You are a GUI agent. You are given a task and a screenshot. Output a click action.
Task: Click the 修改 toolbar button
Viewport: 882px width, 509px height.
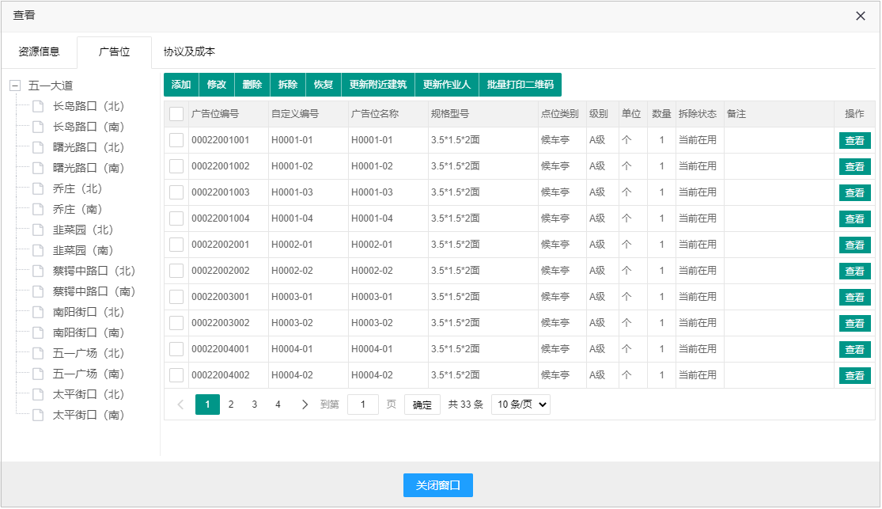(x=217, y=85)
